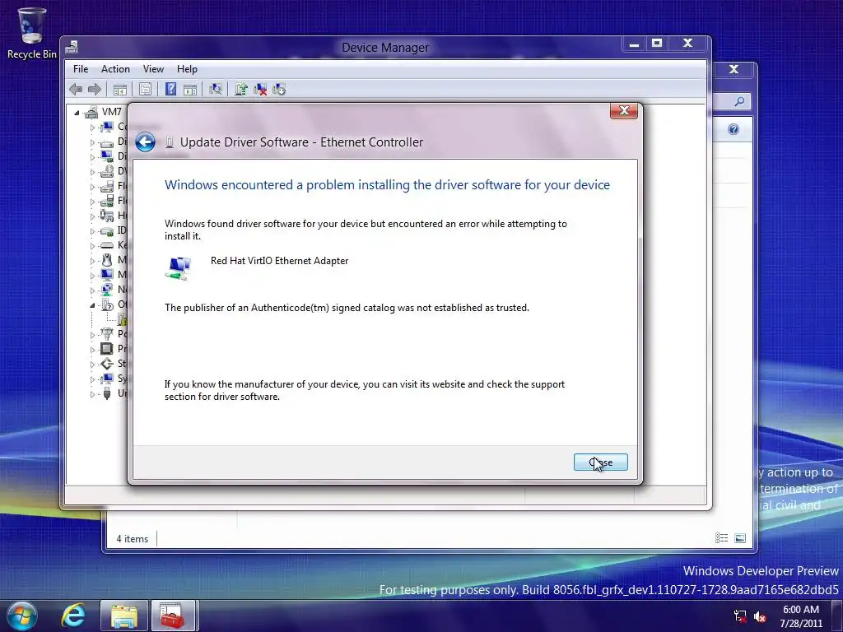Click the Scan for hardware changes icon
The height and width of the screenshot is (632, 843).
tap(216, 89)
